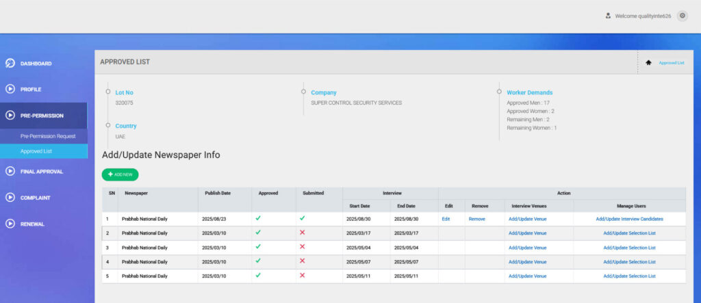
Task: Click Approved List breadcrumb link
Action: point(671,62)
